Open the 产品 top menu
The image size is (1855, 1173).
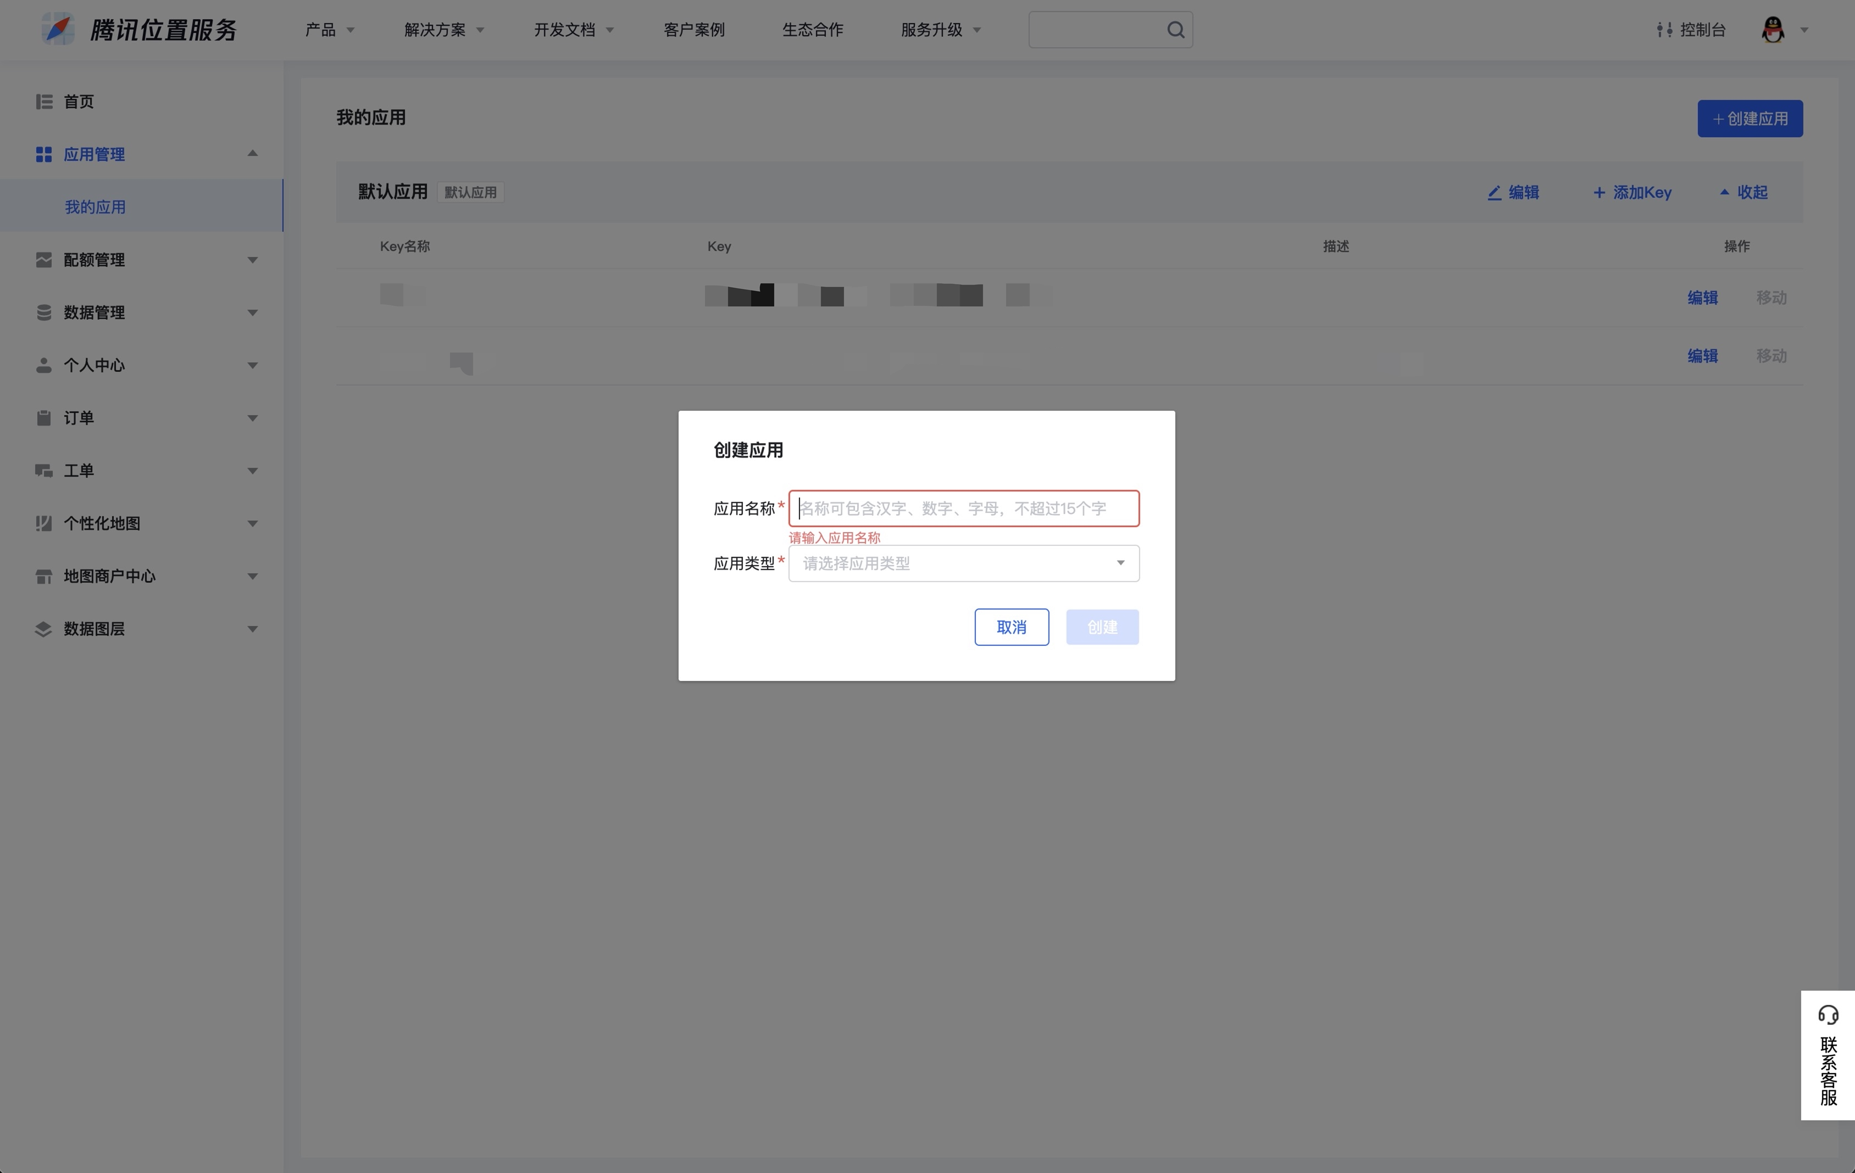(x=329, y=30)
